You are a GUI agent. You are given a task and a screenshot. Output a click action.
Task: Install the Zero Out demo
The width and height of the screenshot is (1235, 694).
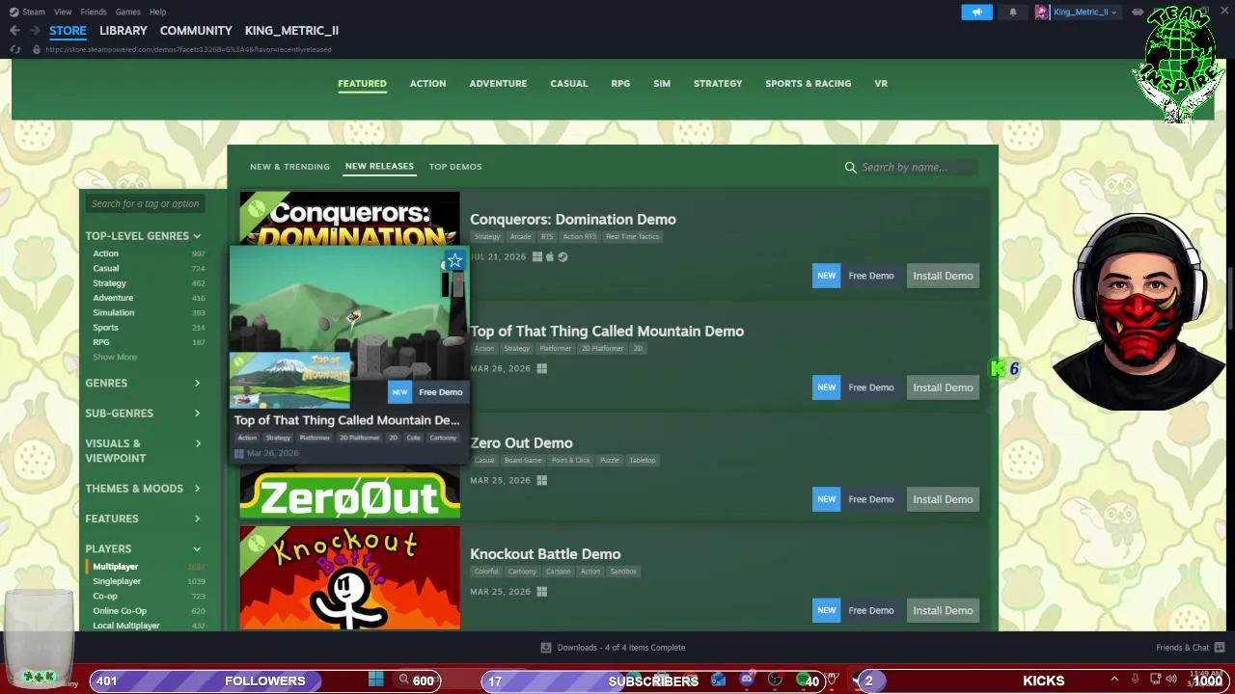point(943,499)
